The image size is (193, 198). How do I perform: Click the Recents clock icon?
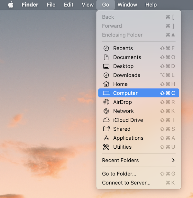tap(106, 48)
